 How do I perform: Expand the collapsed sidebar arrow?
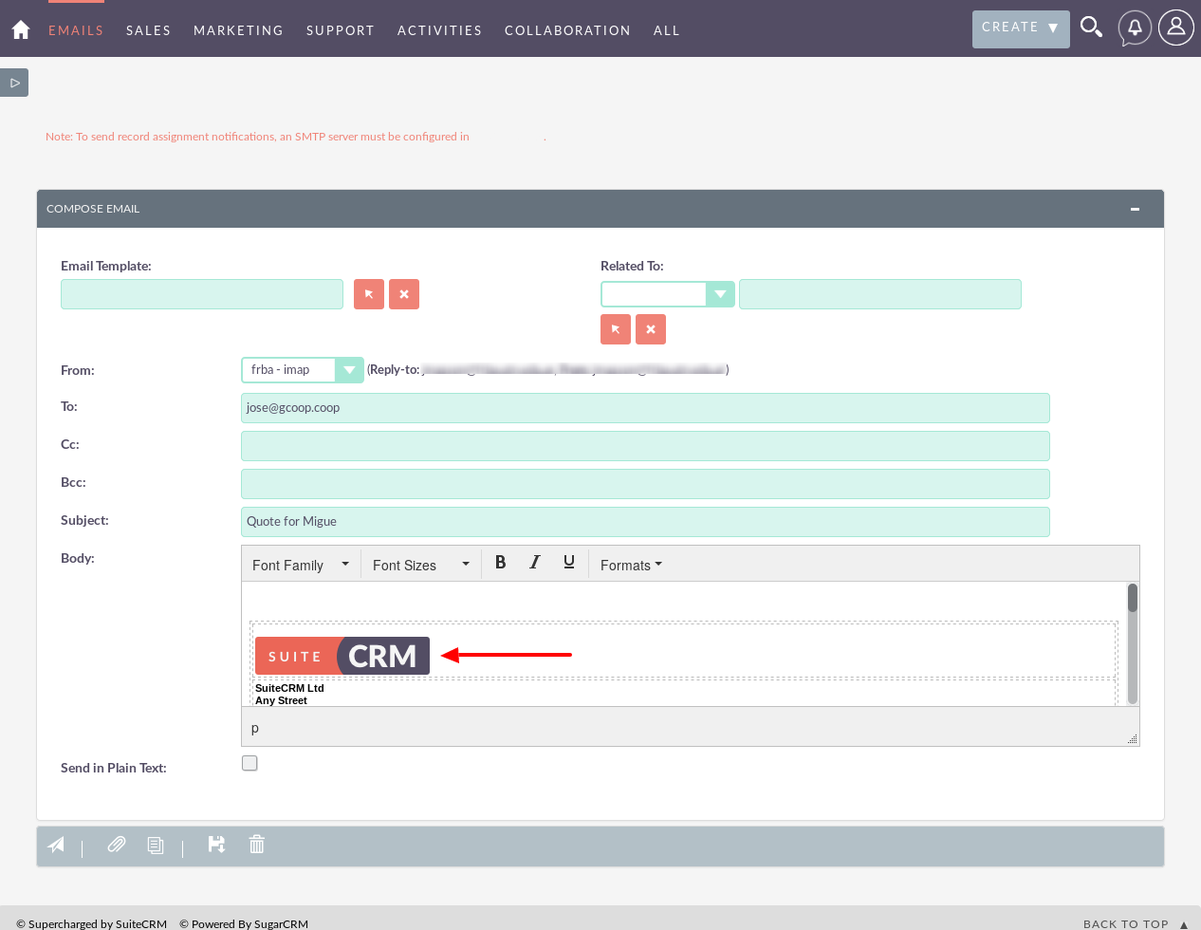14,83
